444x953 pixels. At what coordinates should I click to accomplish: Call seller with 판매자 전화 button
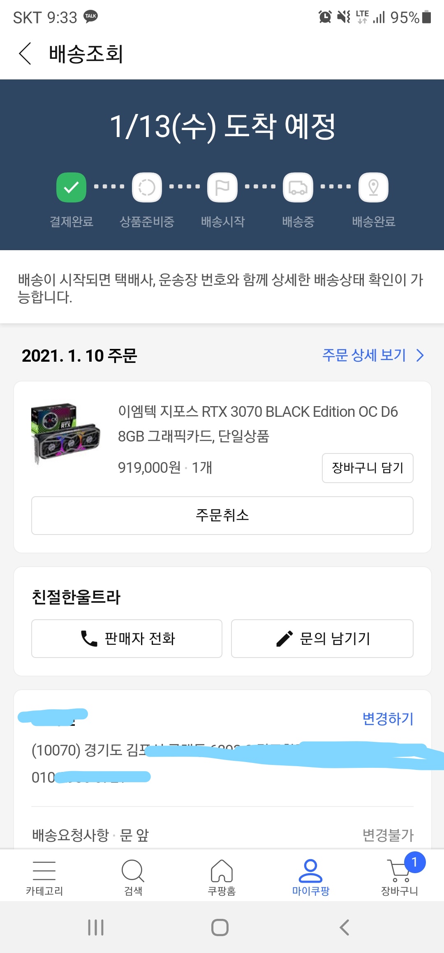click(x=127, y=638)
